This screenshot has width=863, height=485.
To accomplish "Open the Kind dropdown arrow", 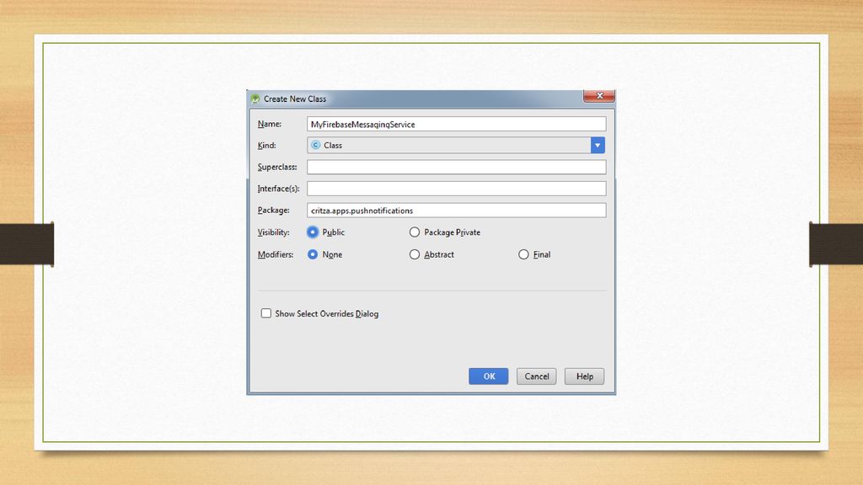I will [x=598, y=145].
